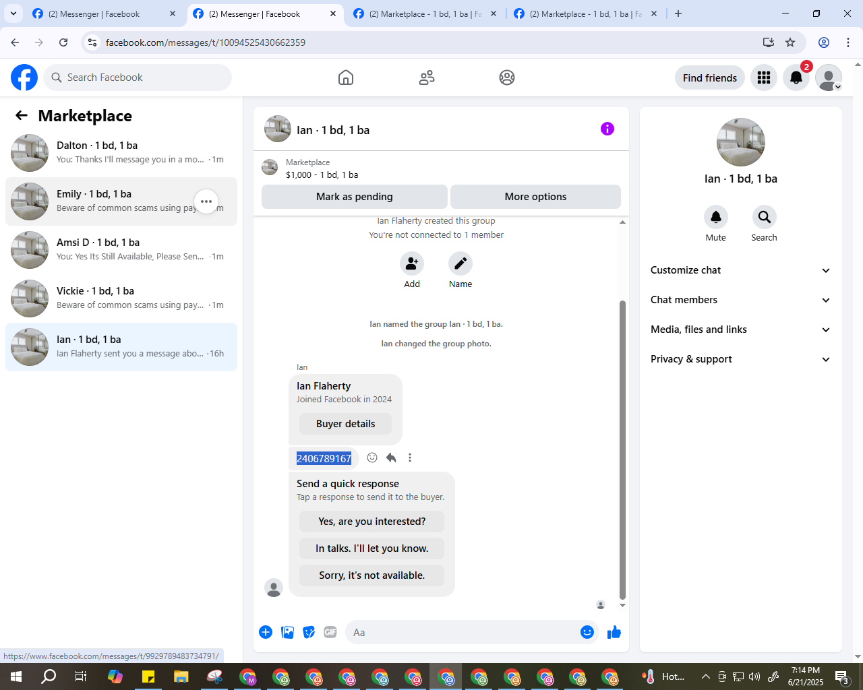Attach a photo via the image icon
The height and width of the screenshot is (690, 863).
tap(287, 632)
